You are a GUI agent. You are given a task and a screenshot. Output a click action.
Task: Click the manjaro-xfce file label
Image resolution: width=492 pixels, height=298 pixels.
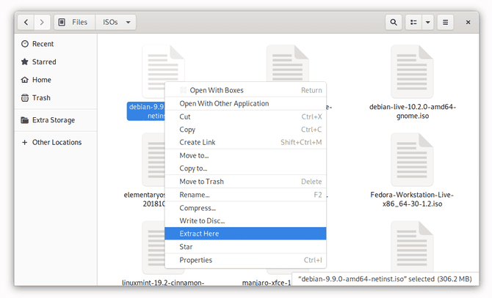(x=267, y=283)
